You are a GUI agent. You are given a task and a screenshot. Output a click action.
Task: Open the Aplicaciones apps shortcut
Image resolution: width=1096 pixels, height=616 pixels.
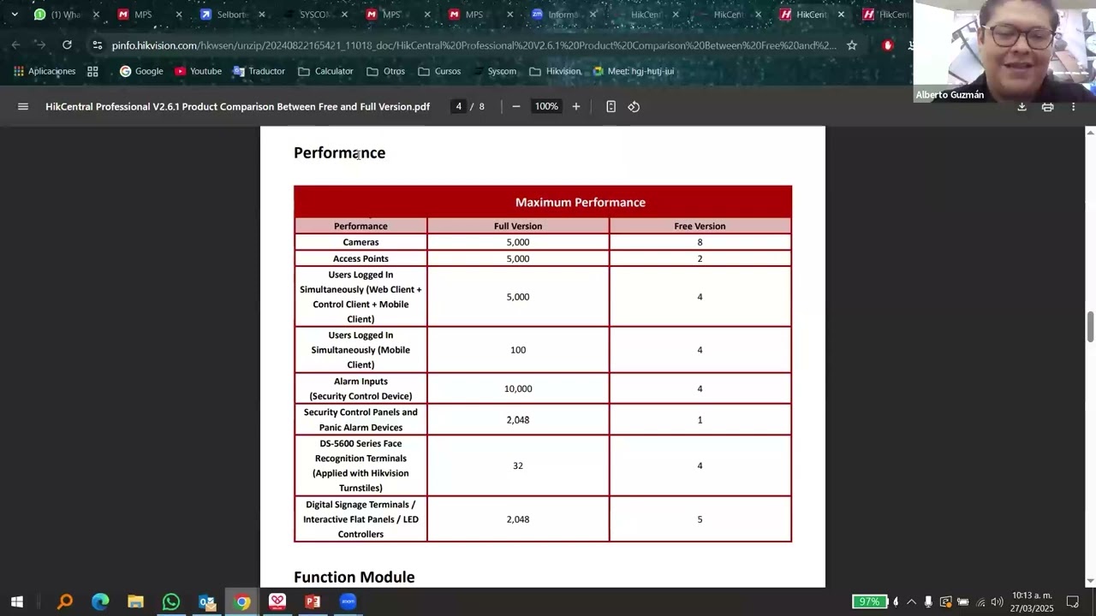tap(45, 71)
